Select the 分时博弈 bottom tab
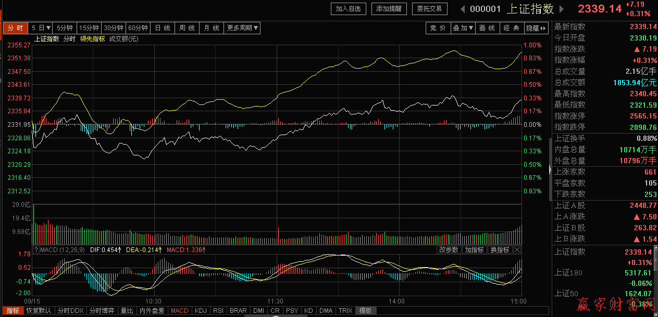This screenshot has height=317, width=658. tap(102, 311)
